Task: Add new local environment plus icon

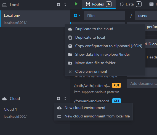Action: 58,5
